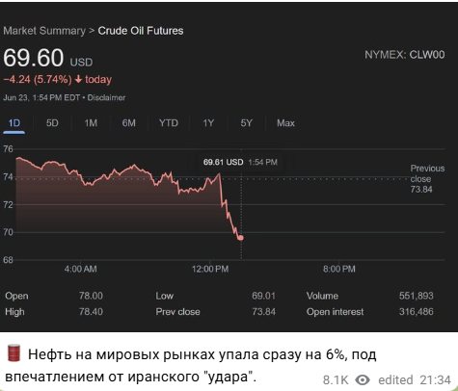The image size is (458, 391).
Task: Click the views eye icon
Action: coord(363,380)
